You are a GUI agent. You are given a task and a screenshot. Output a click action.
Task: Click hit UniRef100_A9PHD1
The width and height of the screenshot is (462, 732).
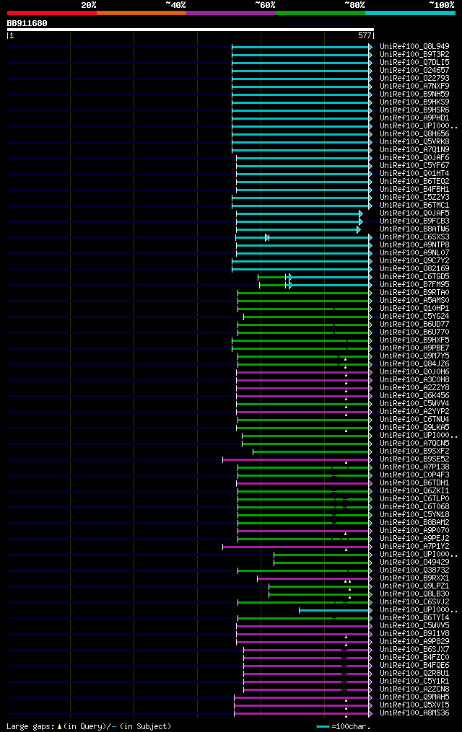(x=414, y=118)
